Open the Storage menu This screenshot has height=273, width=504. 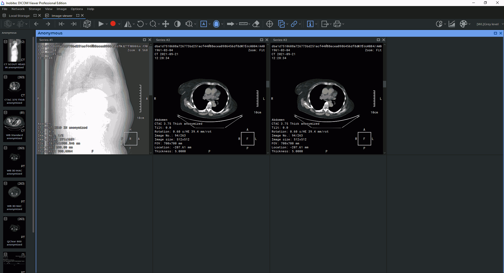(x=35, y=9)
